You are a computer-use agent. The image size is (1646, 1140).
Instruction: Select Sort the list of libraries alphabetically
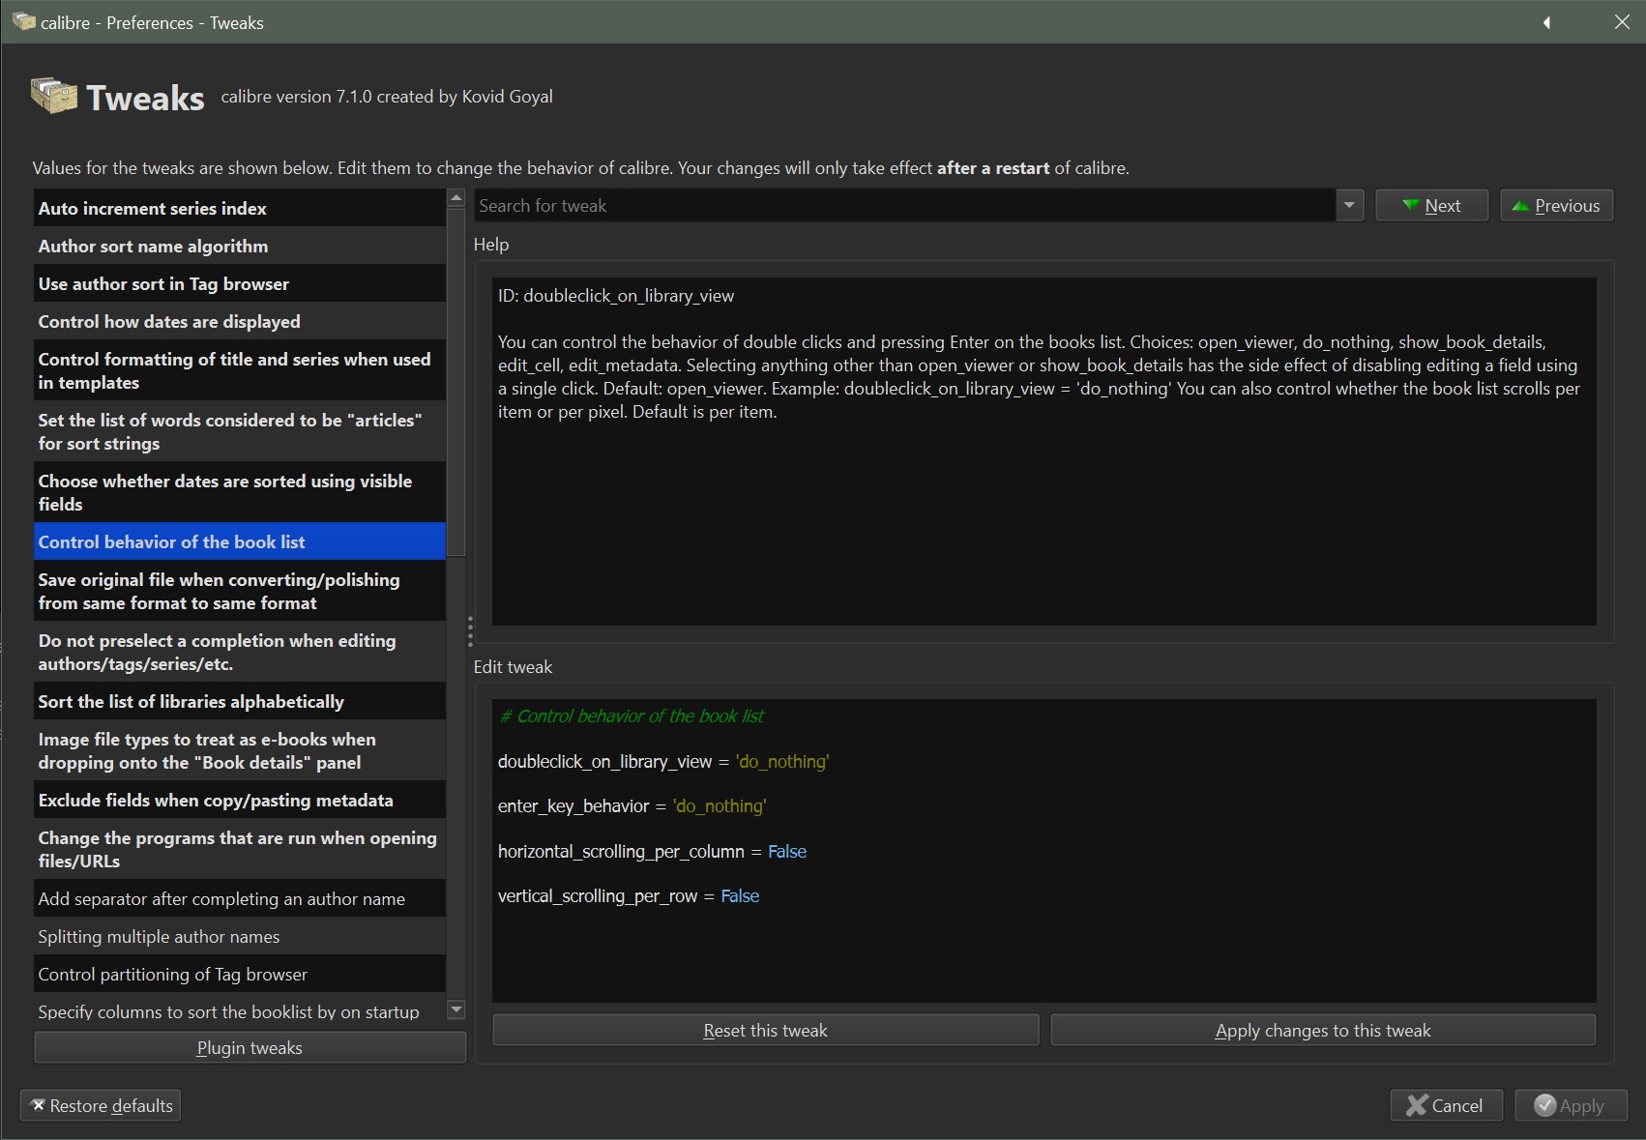pyautogui.click(x=240, y=701)
